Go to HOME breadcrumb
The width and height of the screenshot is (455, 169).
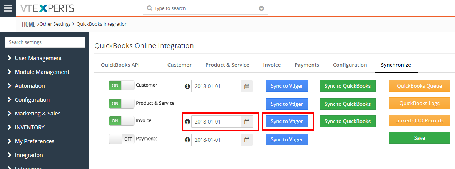28,24
